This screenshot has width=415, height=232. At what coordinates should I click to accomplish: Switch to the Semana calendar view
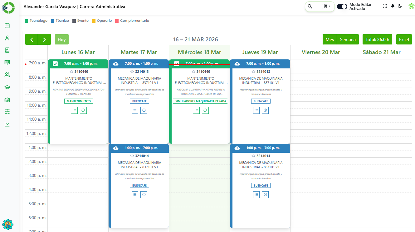tap(348, 39)
